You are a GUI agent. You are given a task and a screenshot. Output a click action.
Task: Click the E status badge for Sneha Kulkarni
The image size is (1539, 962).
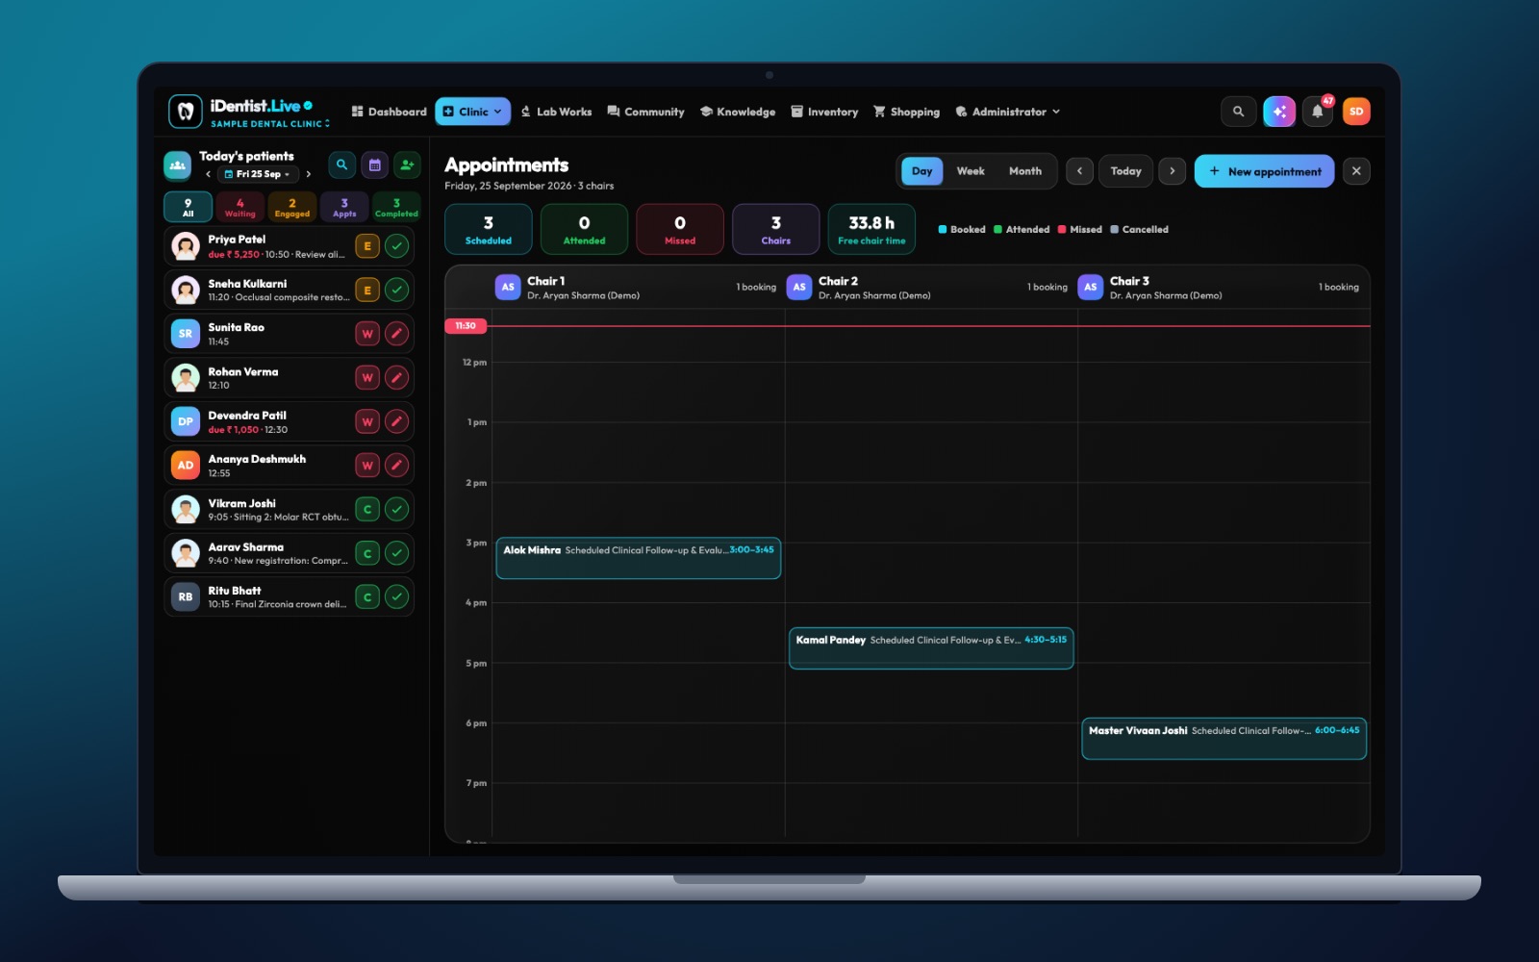pos(367,291)
